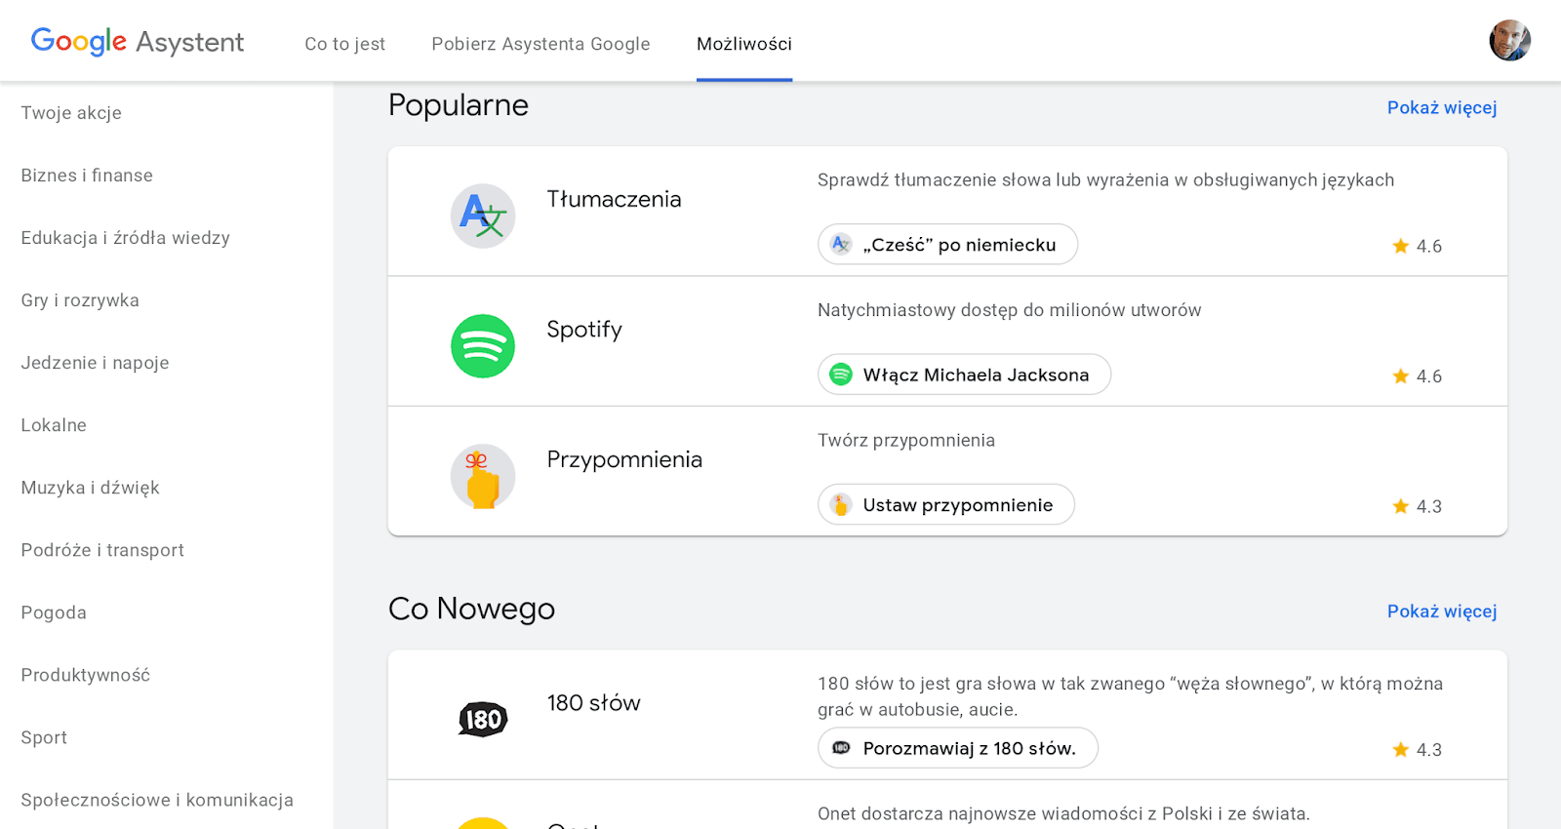Click the Włącz Michaela Jacksona chip
The image size is (1561, 829).
pyautogui.click(x=964, y=375)
